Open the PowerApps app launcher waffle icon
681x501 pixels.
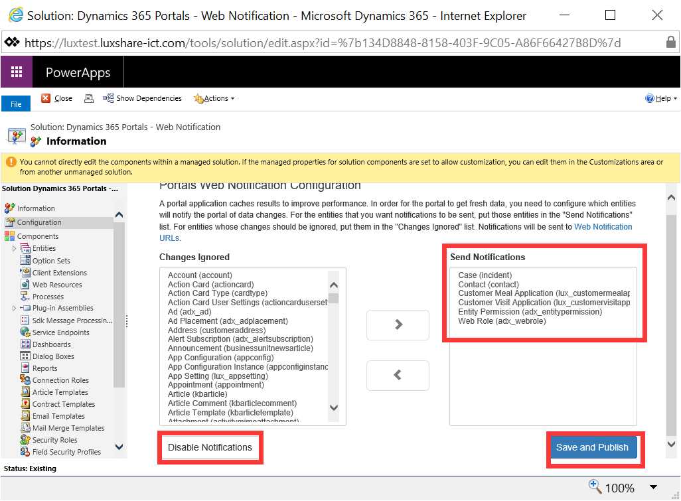click(17, 72)
